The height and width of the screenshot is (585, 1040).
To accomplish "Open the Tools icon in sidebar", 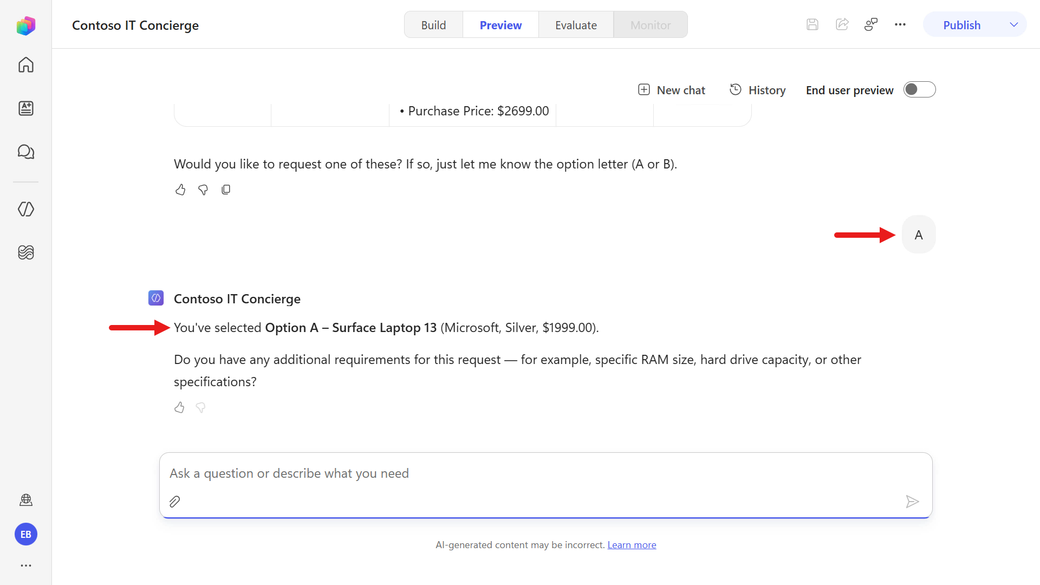I will pos(25,252).
